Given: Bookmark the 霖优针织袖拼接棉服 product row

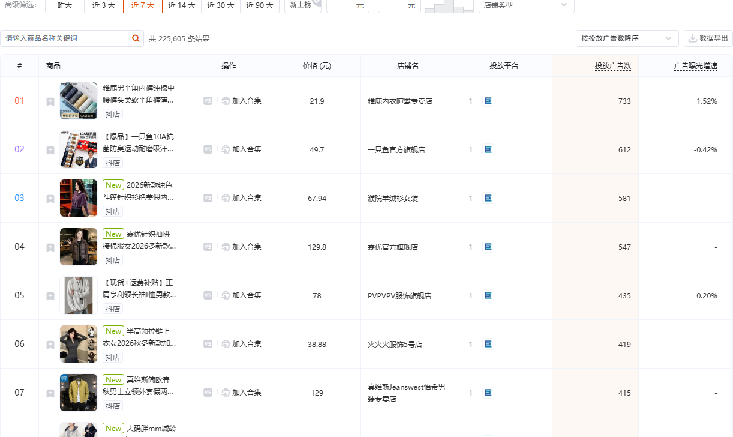Looking at the screenshot, I should [50, 247].
